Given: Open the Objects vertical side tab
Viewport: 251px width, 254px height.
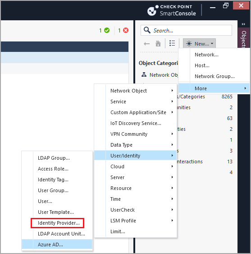Looking at the screenshot, I should click(x=244, y=38).
